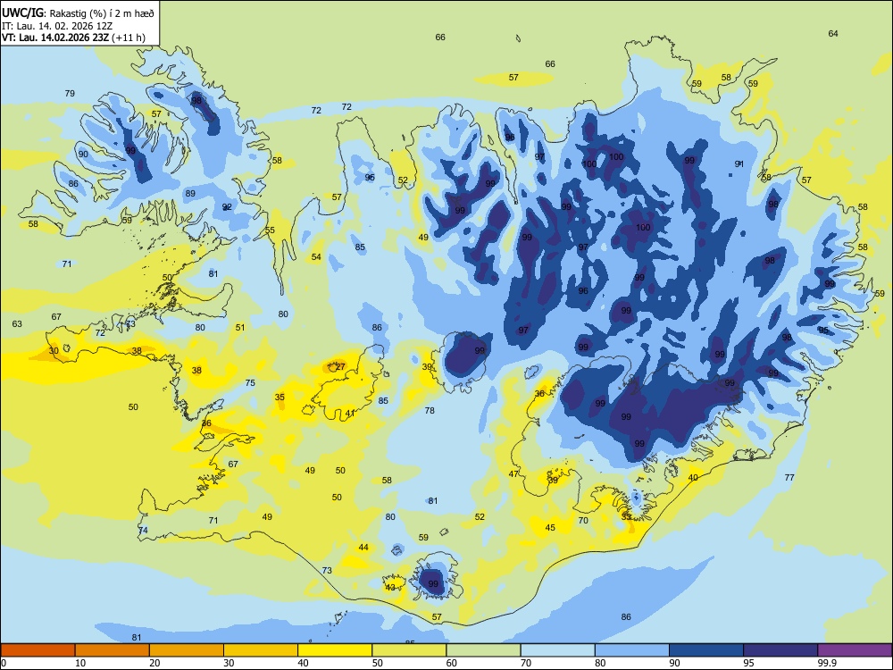Screen dimensions: 893x670
Task: Click the humidity value 55
Action: [x=270, y=230]
